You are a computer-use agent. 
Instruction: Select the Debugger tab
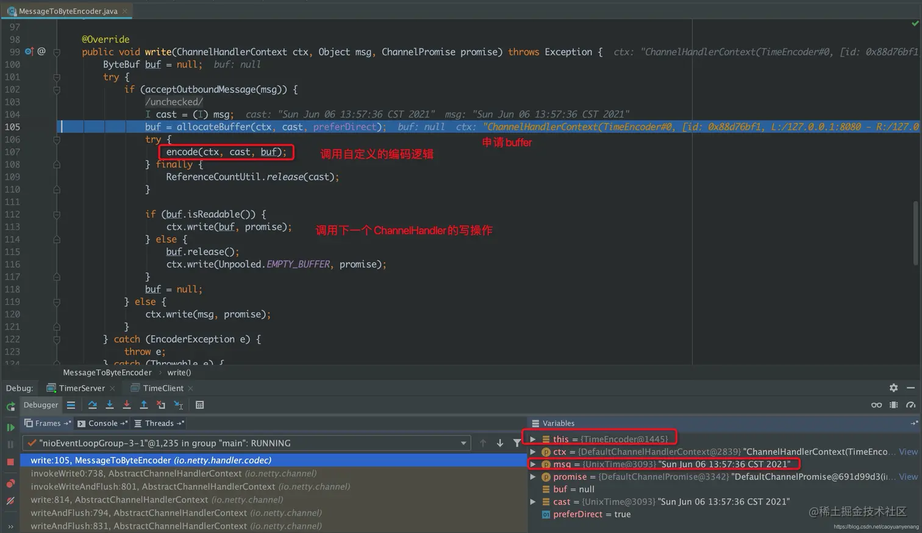tap(41, 405)
